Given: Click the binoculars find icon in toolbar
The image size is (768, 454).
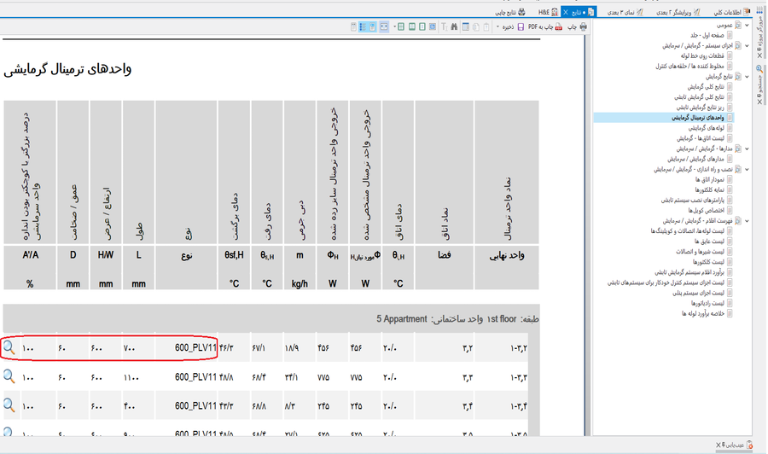Looking at the screenshot, I should [453, 27].
